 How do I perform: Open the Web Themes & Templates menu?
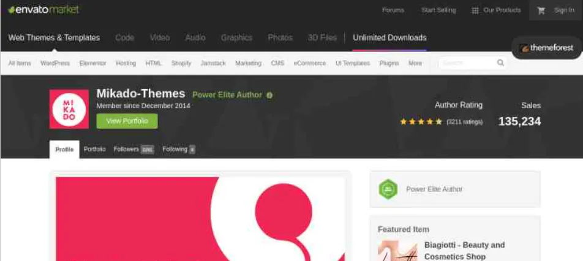[54, 38]
